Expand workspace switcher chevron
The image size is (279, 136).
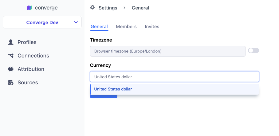(x=76, y=22)
